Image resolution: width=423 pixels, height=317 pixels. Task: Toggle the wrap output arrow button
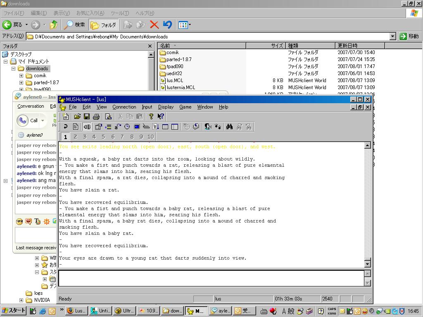66,127
